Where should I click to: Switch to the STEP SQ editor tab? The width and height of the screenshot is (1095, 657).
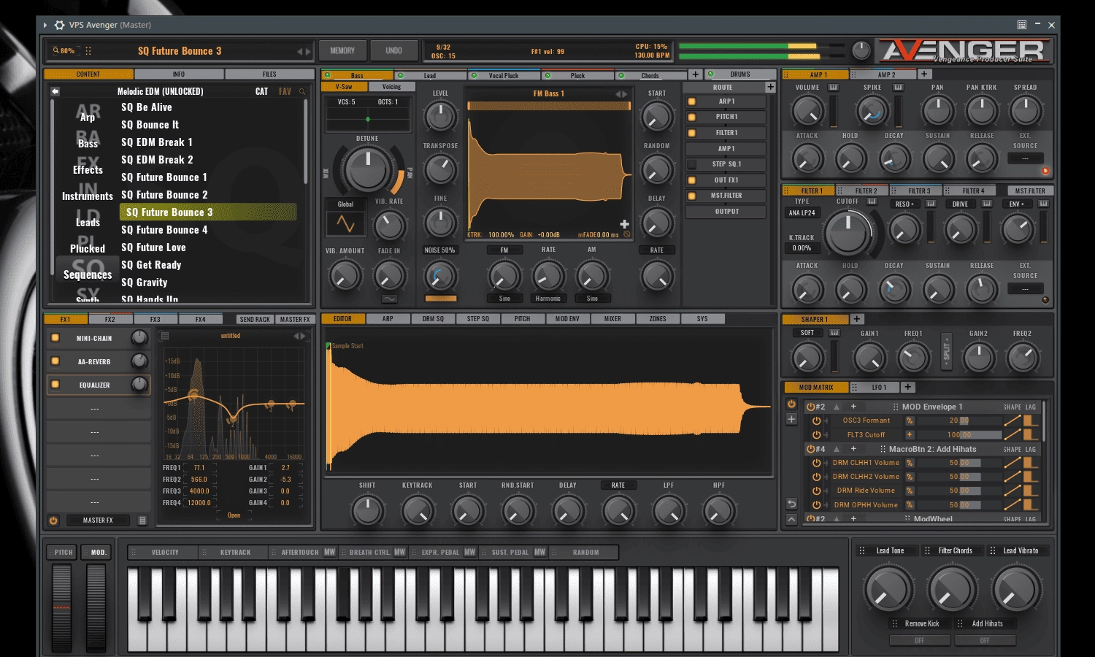pyautogui.click(x=478, y=319)
